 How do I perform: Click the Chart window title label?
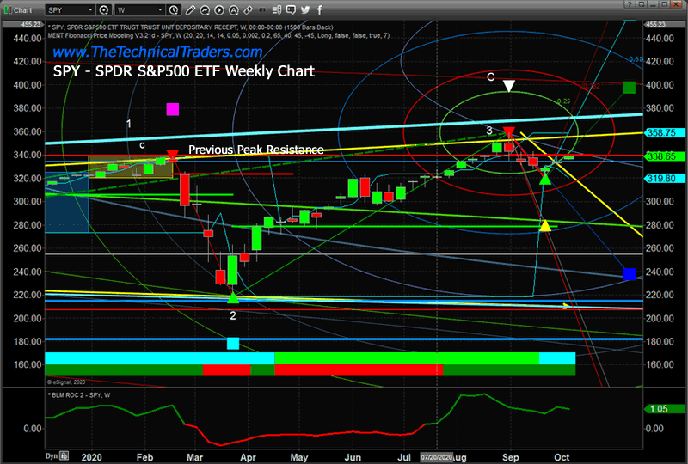(x=22, y=10)
